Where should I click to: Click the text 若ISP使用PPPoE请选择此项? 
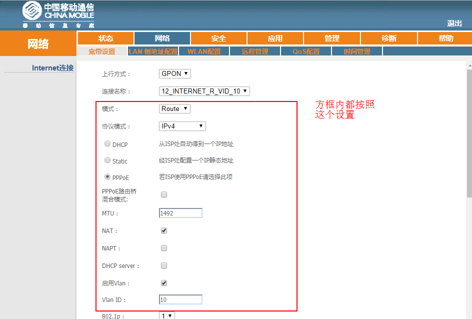(x=195, y=177)
